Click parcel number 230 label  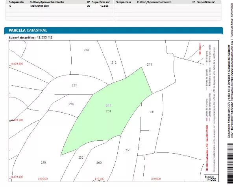[43, 163]
